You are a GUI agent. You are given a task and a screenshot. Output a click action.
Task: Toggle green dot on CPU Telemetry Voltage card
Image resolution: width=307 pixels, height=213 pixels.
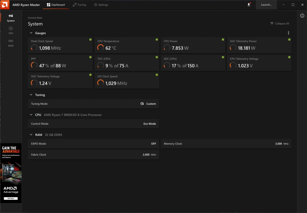pos(289,57)
